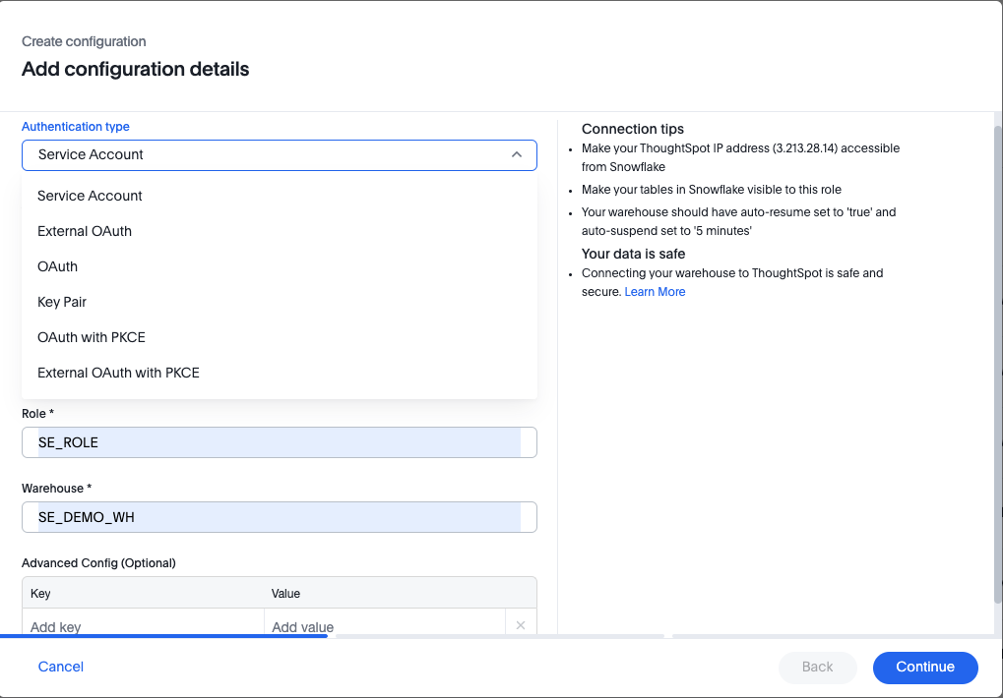Click the Connection tips heading

pos(633,129)
